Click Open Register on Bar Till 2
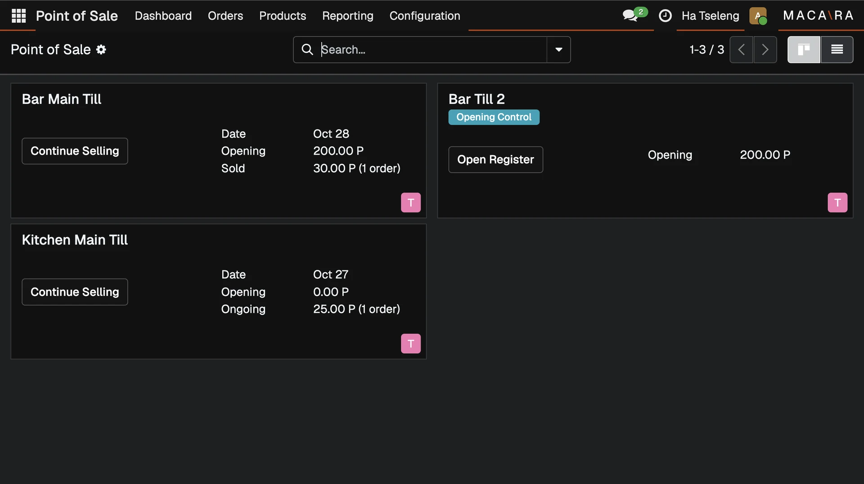Screen dimensions: 864x484 tap(496, 160)
